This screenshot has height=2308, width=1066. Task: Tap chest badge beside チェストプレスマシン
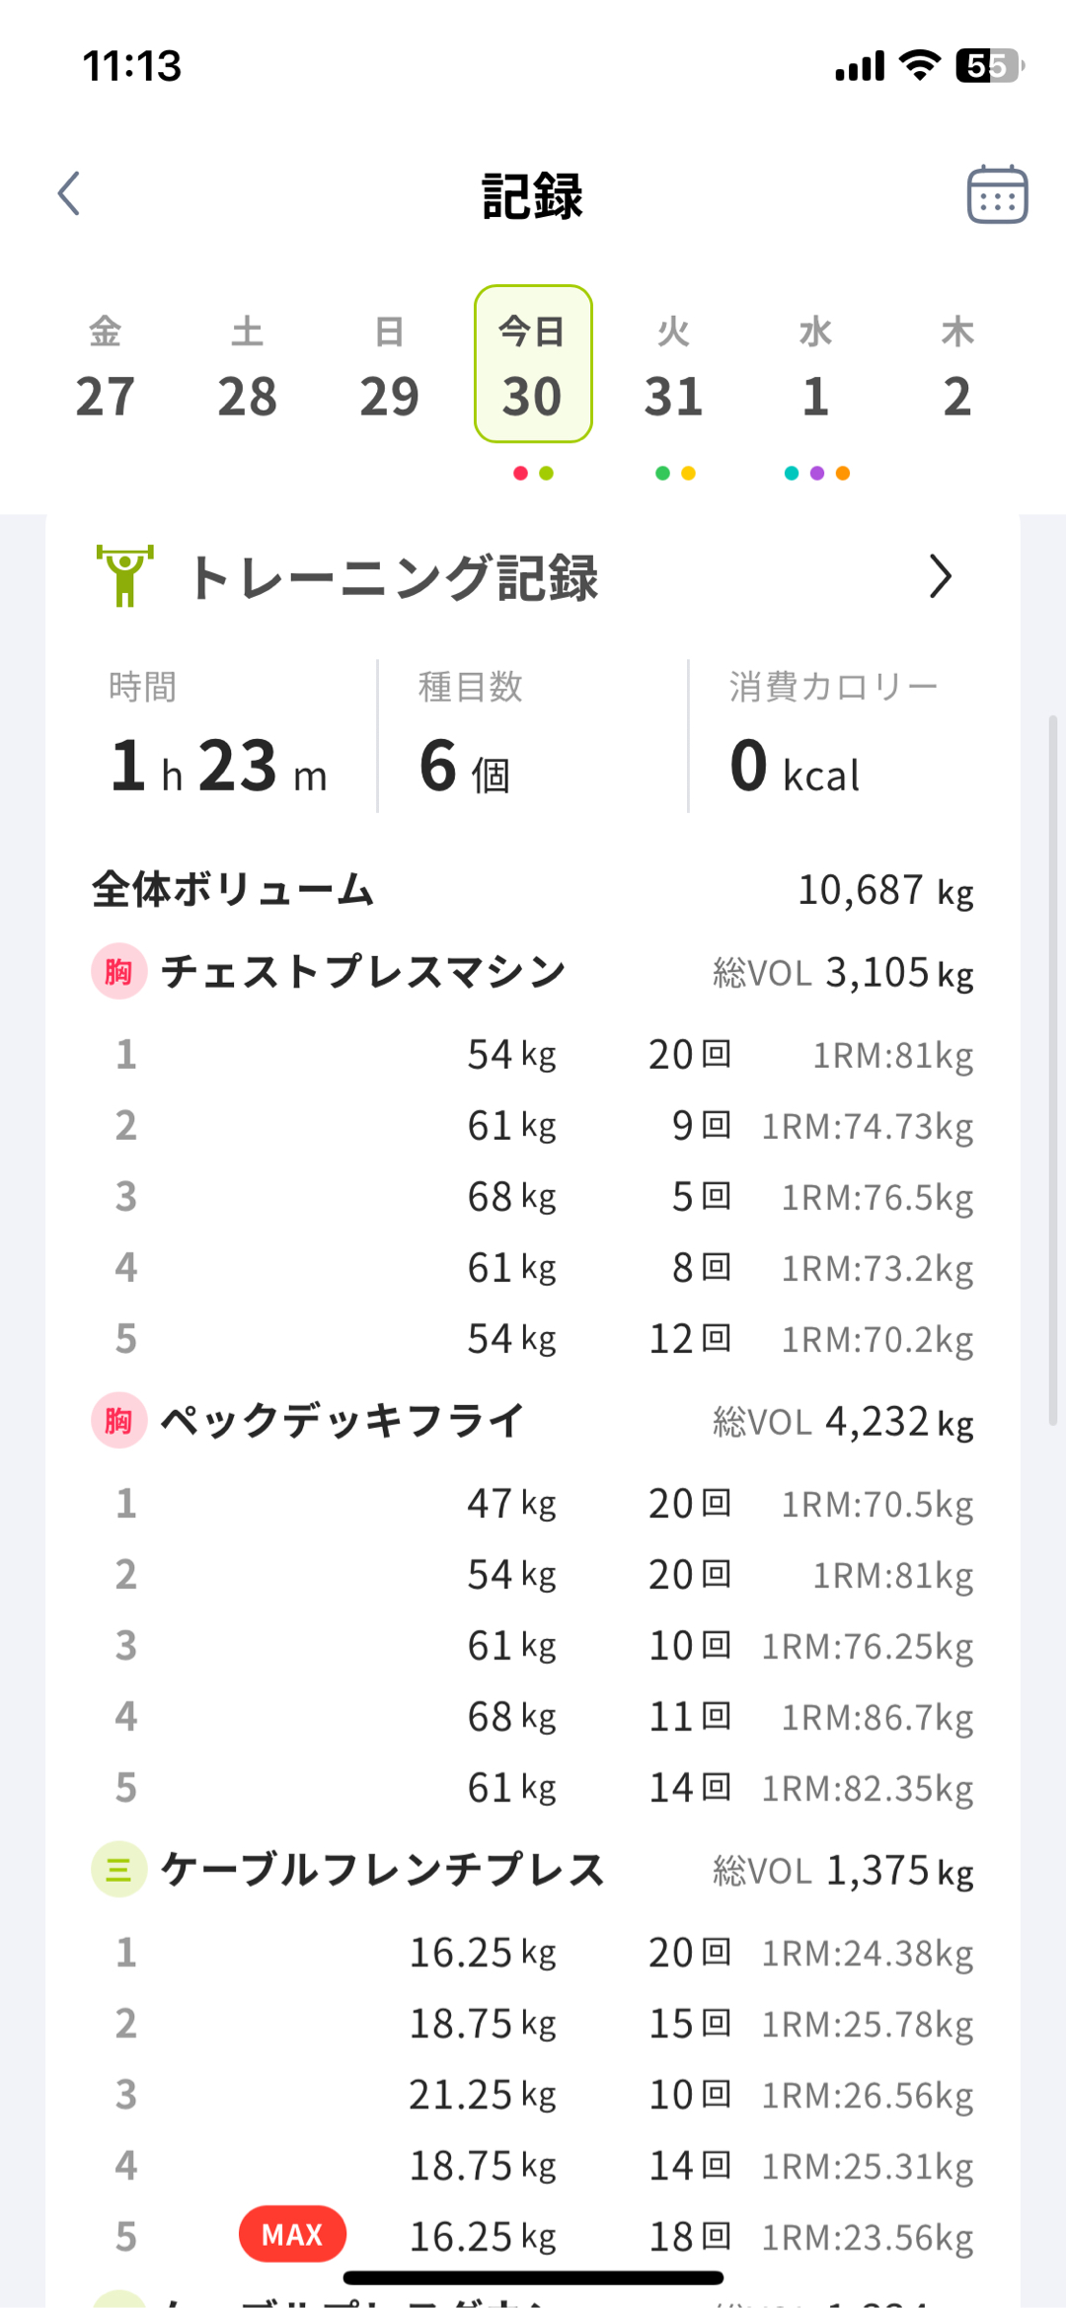pyautogui.click(x=118, y=972)
